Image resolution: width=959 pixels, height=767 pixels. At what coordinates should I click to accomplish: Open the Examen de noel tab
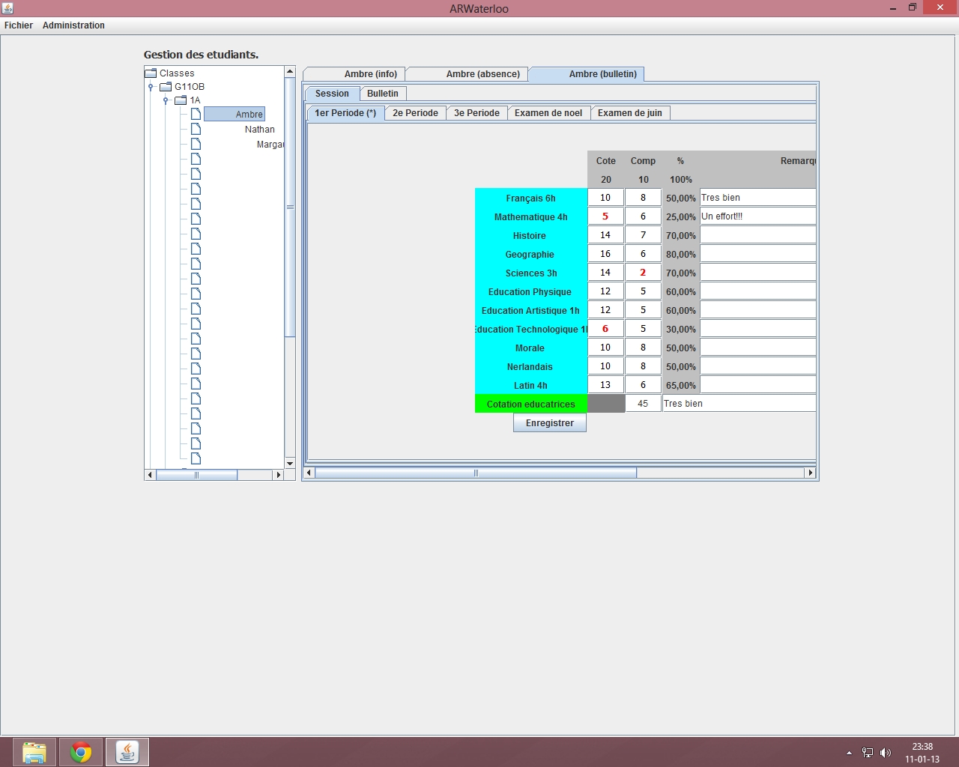(548, 113)
